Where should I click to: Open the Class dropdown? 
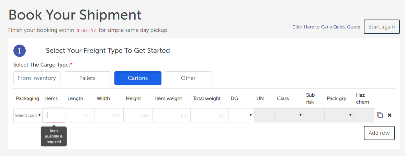[289, 116]
